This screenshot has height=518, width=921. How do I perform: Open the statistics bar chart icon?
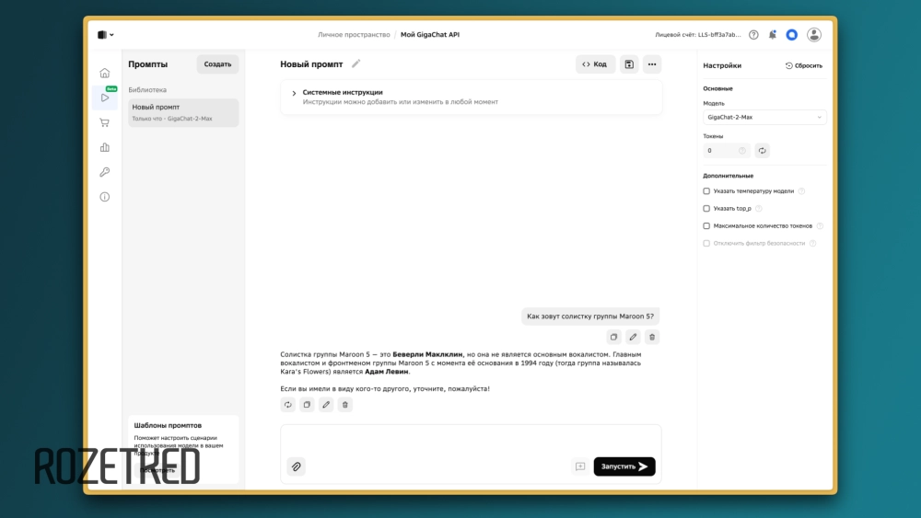click(104, 147)
